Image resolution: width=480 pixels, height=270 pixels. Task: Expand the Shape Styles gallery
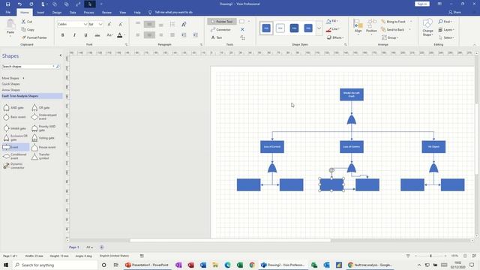pos(319,28)
